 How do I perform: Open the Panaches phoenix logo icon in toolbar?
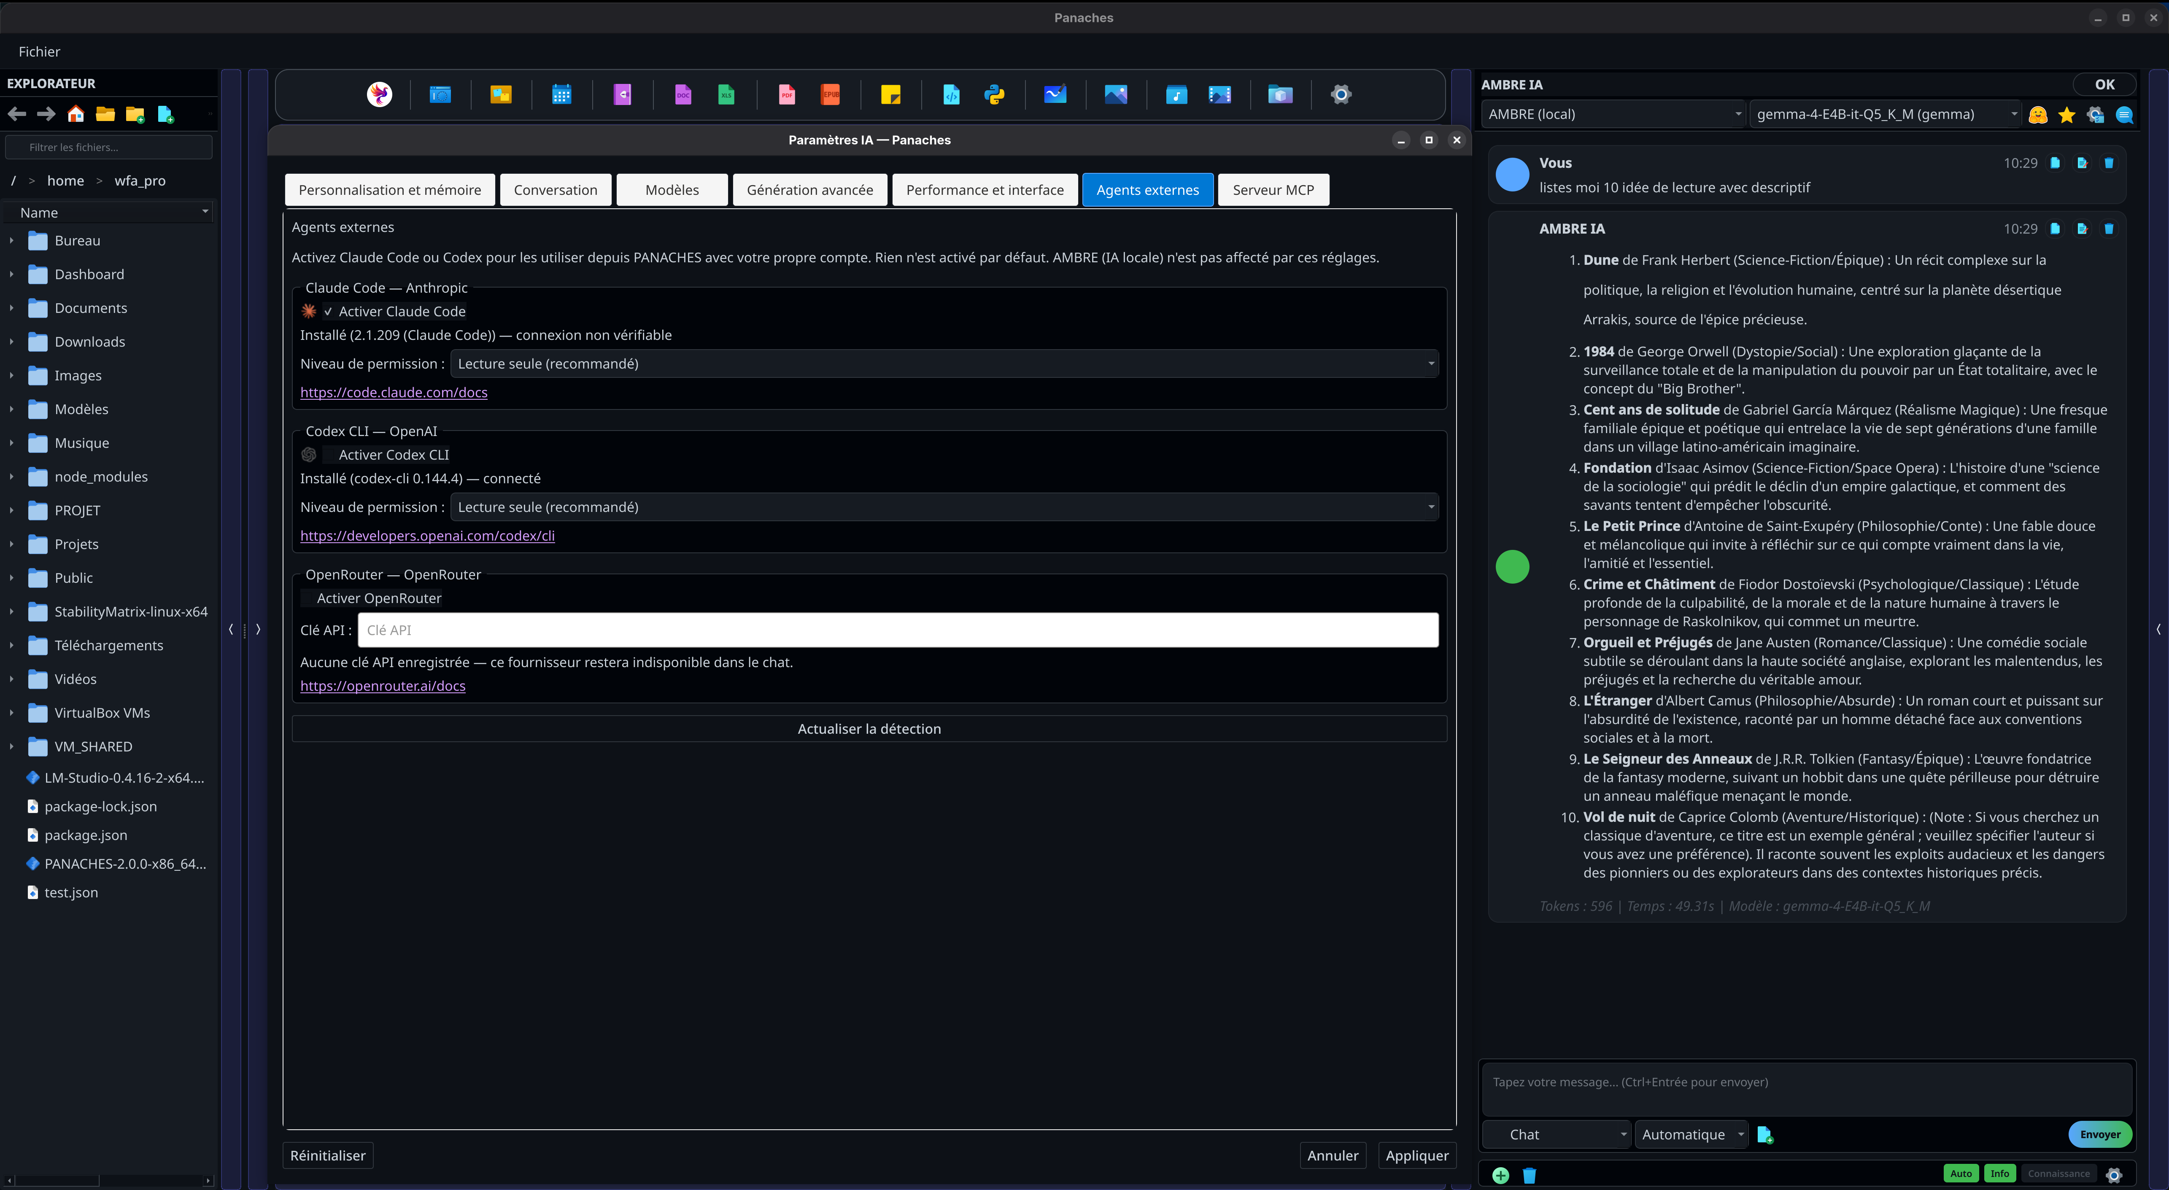tap(380, 94)
